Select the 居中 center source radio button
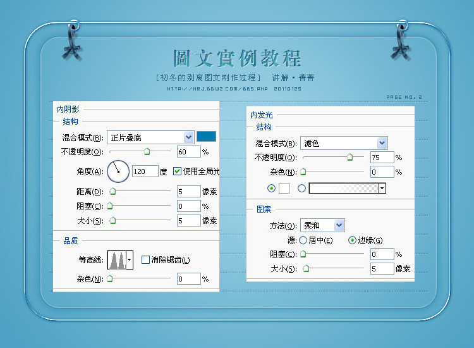The image size is (474, 348). (x=303, y=240)
